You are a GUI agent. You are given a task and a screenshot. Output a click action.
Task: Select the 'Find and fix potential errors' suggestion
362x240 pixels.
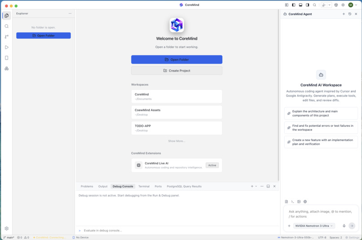[x=321, y=128]
